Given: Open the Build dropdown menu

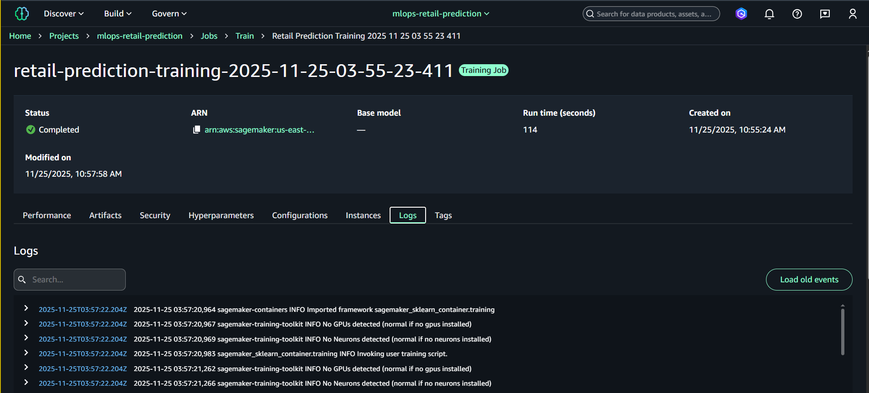Looking at the screenshot, I should [118, 14].
